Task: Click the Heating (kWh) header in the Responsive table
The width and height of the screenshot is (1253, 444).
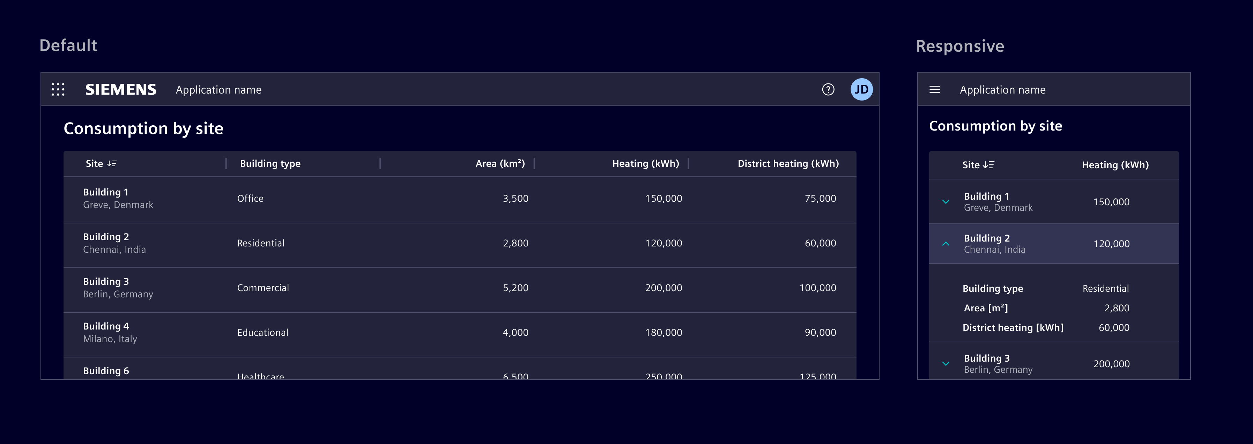Action: point(1115,165)
